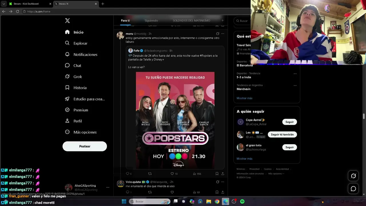This screenshot has height=206, width=366.
Task: Open Grok icon on Velasquista's post
Action: pos(218,182)
